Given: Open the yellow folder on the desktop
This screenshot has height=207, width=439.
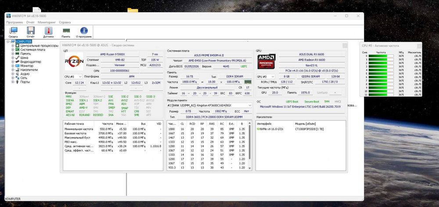Looking at the screenshot, I should click(x=133, y=11).
